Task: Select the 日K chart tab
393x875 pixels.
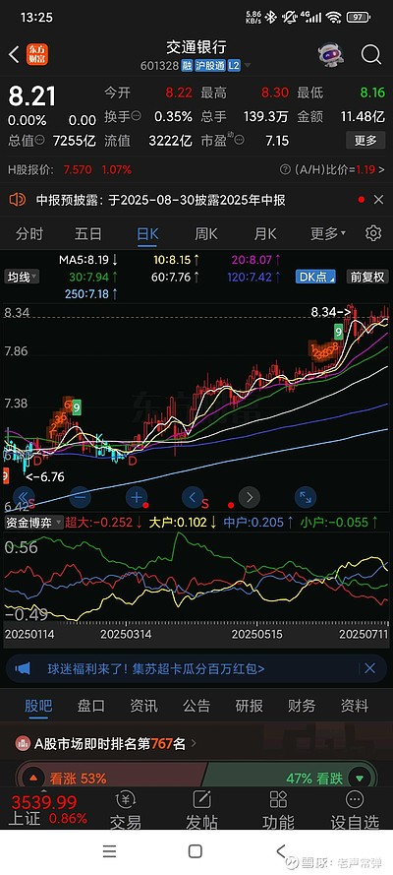Action: click(147, 233)
